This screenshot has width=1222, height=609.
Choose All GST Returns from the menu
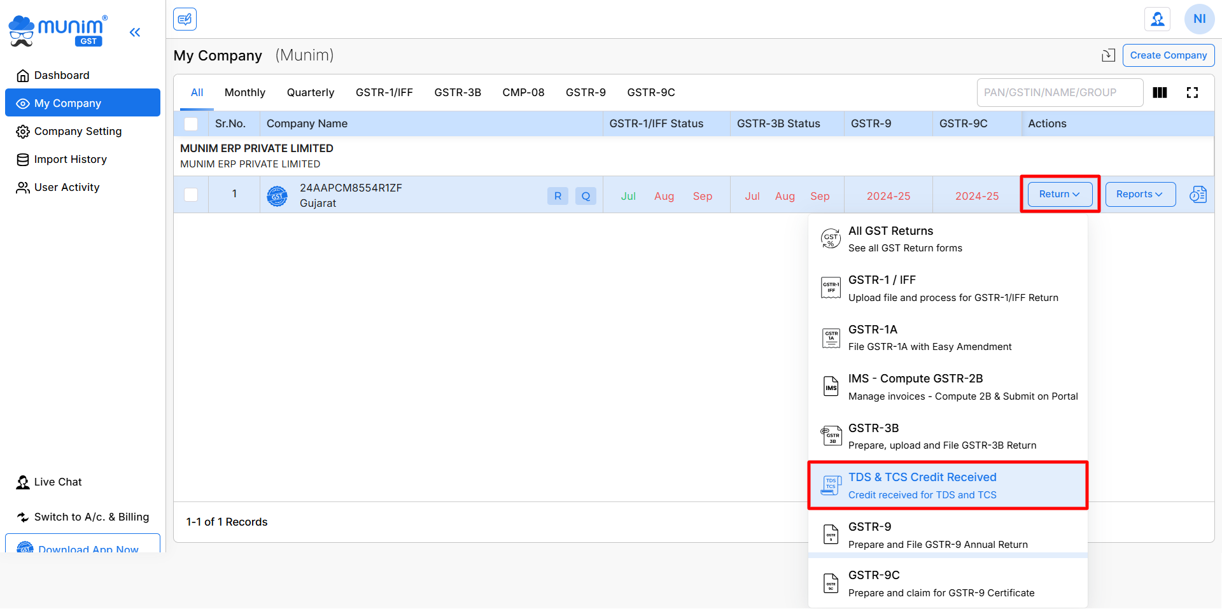948,239
